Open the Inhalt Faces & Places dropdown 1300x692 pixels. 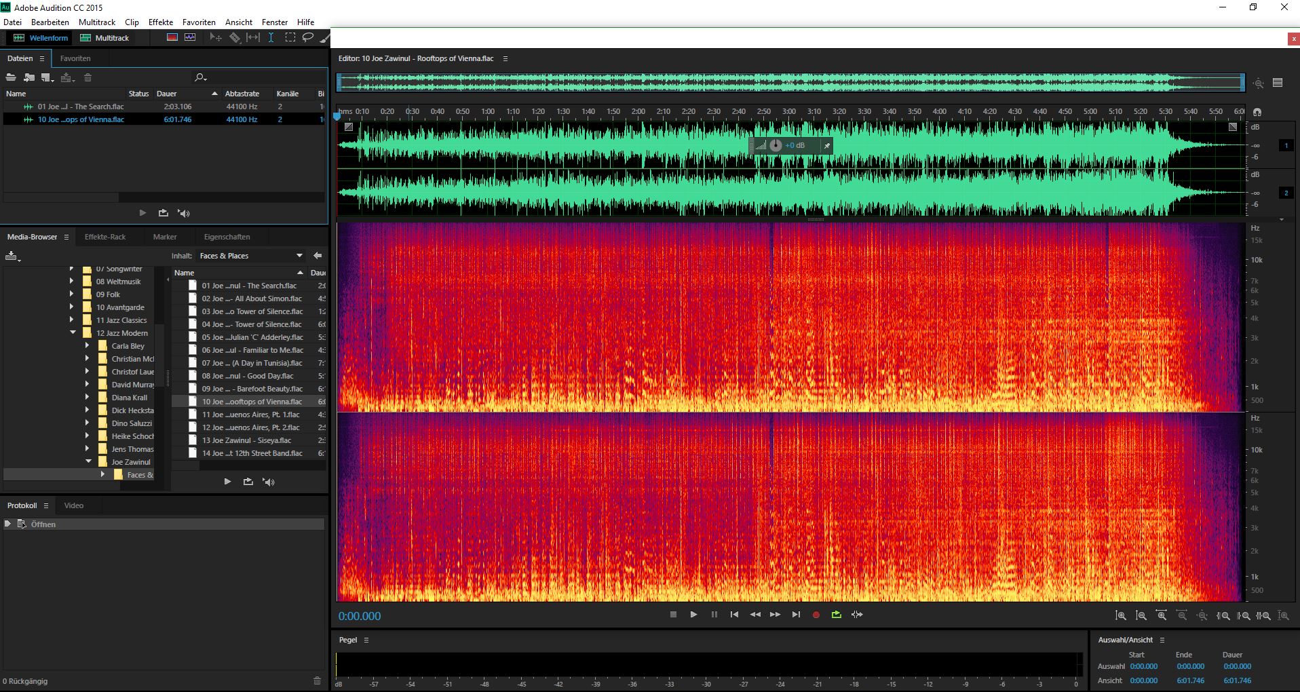(x=299, y=256)
